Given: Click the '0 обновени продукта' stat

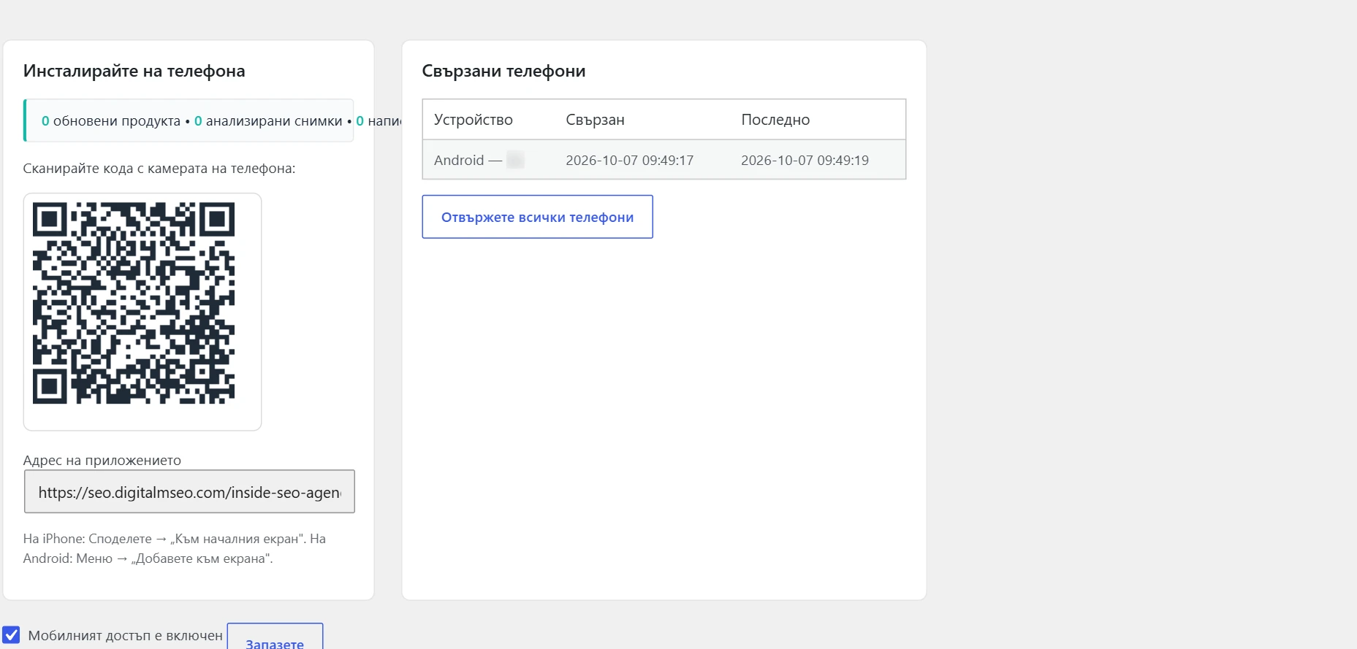Looking at the screenshot, I should [110, 121].
